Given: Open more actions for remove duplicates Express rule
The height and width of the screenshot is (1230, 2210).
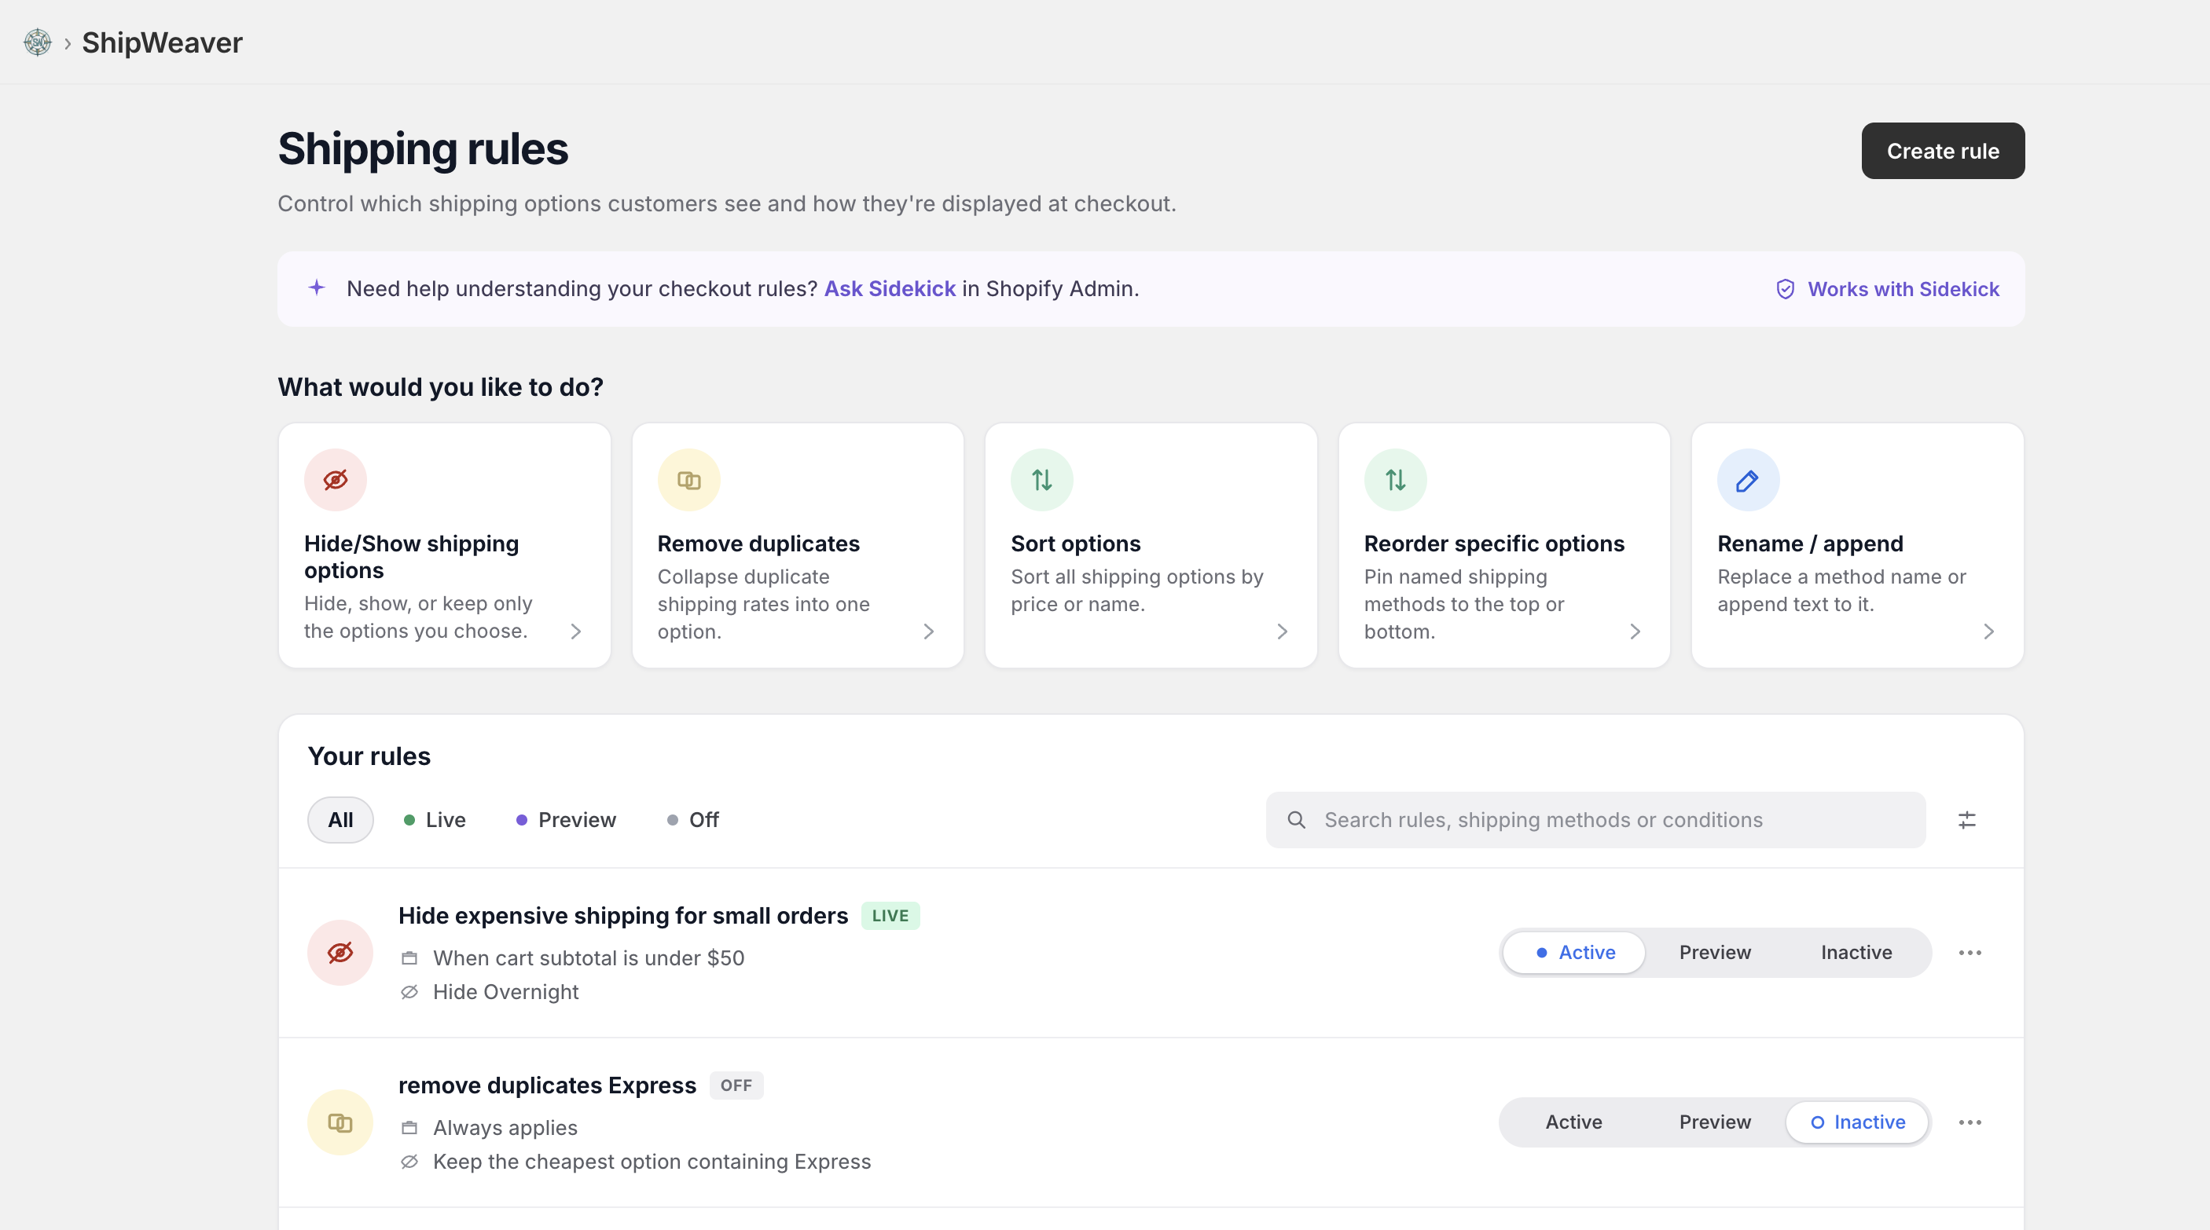Looking at the screenshot, I should [x=1970, y=1122].
